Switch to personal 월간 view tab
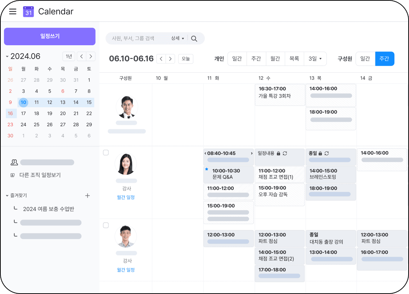 pos(275,59)
